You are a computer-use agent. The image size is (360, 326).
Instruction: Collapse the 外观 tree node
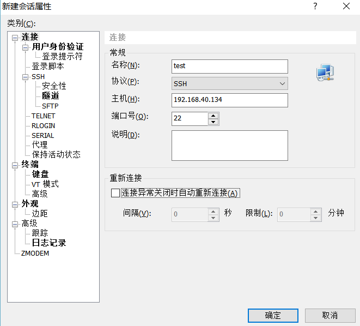click(15, 204)
